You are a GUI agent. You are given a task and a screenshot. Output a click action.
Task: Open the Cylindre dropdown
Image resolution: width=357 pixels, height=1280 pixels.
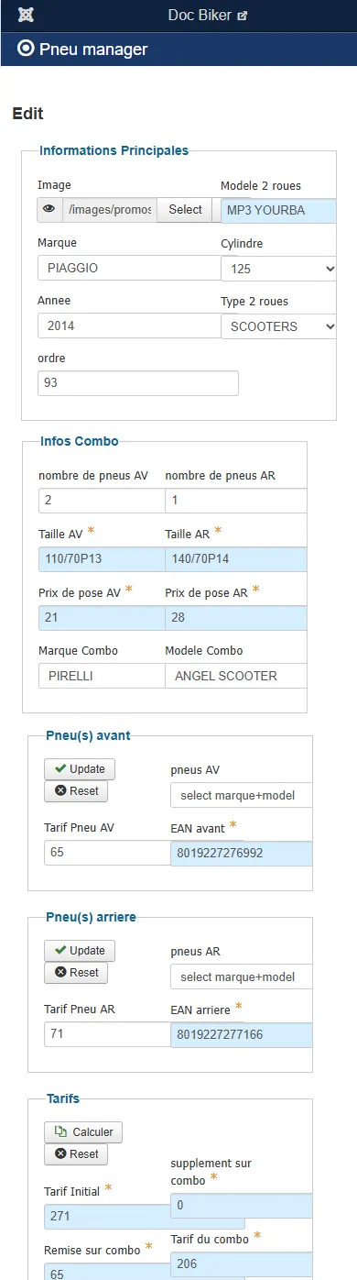(x=278, y=269)
